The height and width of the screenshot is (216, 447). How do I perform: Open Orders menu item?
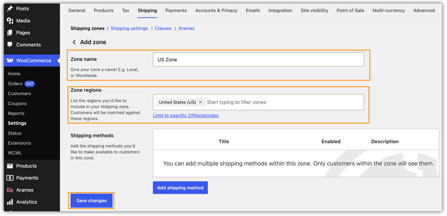[15, 83]
